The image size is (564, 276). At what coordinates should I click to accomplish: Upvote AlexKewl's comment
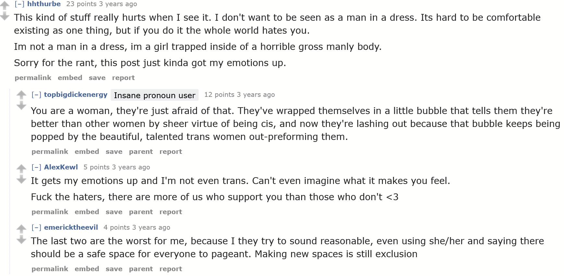[x=21, y=168]
